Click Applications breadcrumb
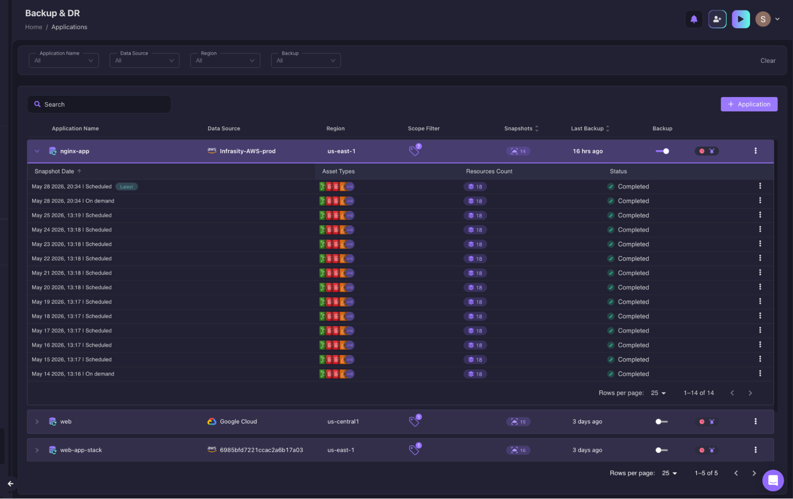The image size is (793, 499). (69, 27)
